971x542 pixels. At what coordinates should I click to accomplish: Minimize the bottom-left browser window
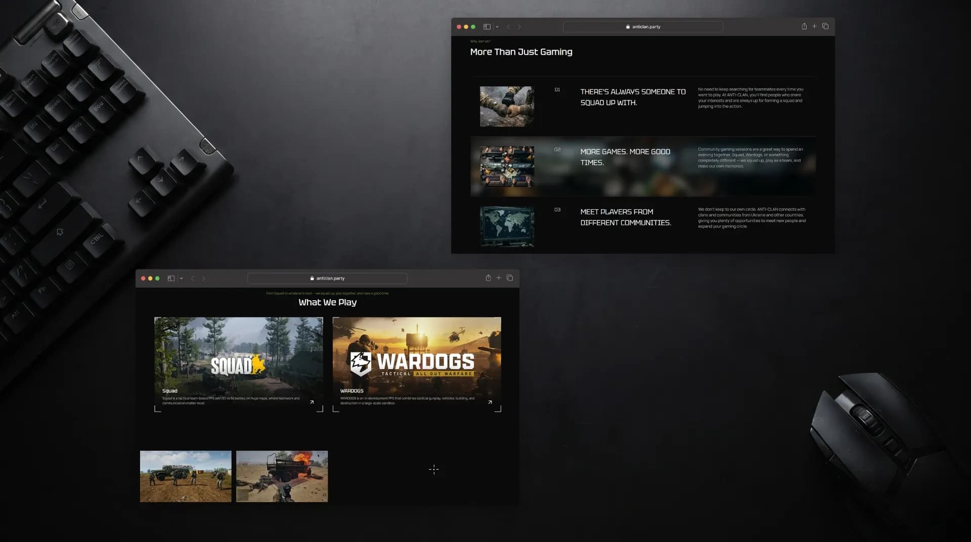(x=150, y=279)
